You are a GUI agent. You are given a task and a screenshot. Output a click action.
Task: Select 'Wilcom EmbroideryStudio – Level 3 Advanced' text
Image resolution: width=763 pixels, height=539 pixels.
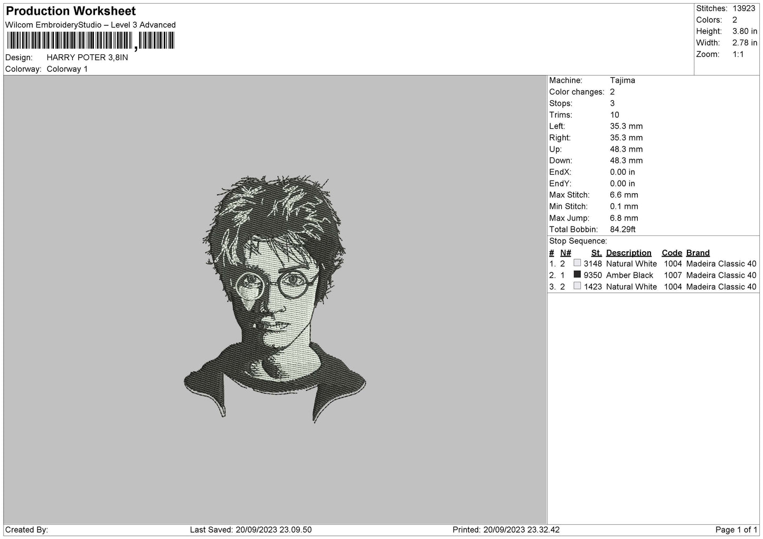coord(90,25)
